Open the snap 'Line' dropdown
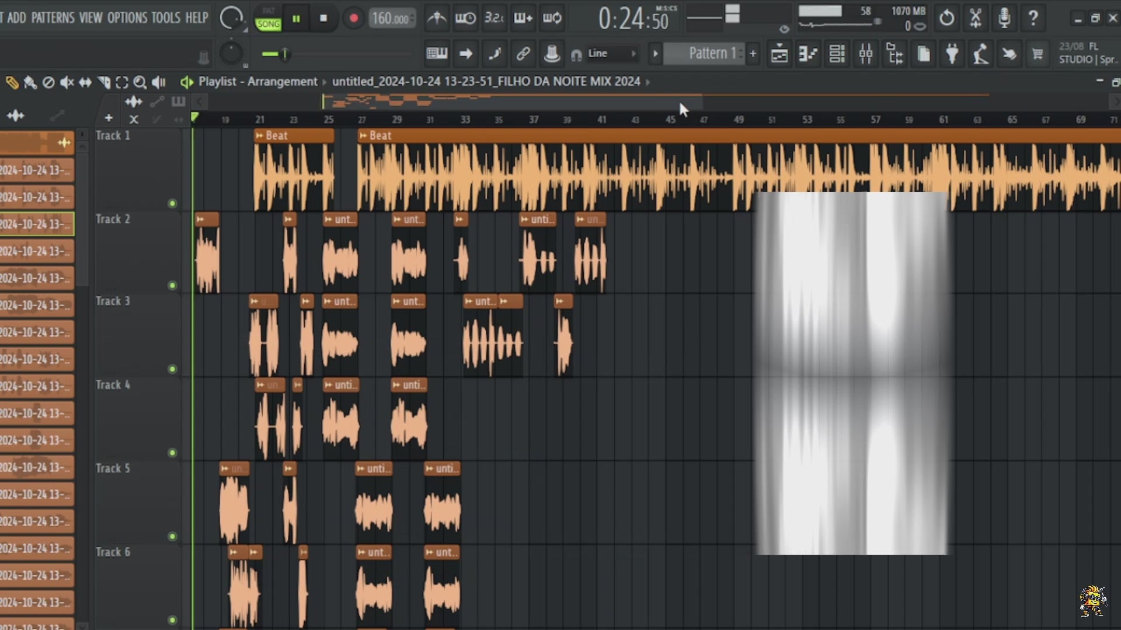 click(x=607, y=53)
